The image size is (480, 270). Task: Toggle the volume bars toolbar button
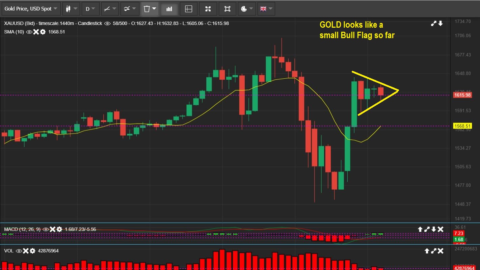[x=169, y=9]
